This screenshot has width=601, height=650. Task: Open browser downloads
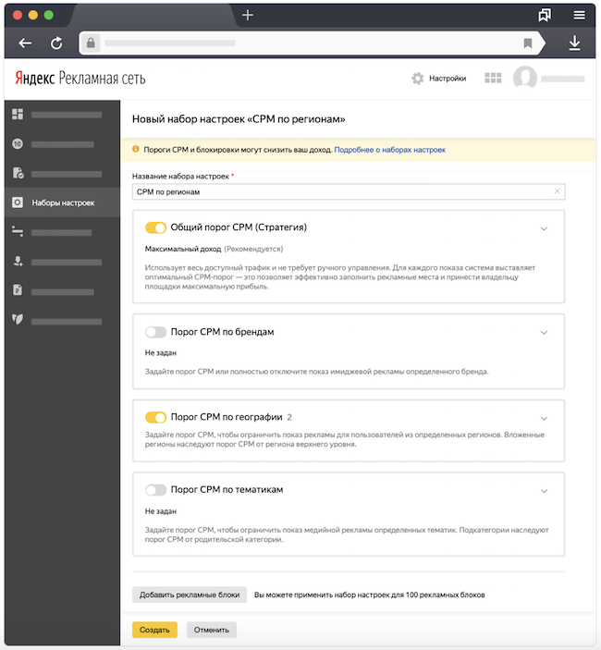tap(574, 43)
